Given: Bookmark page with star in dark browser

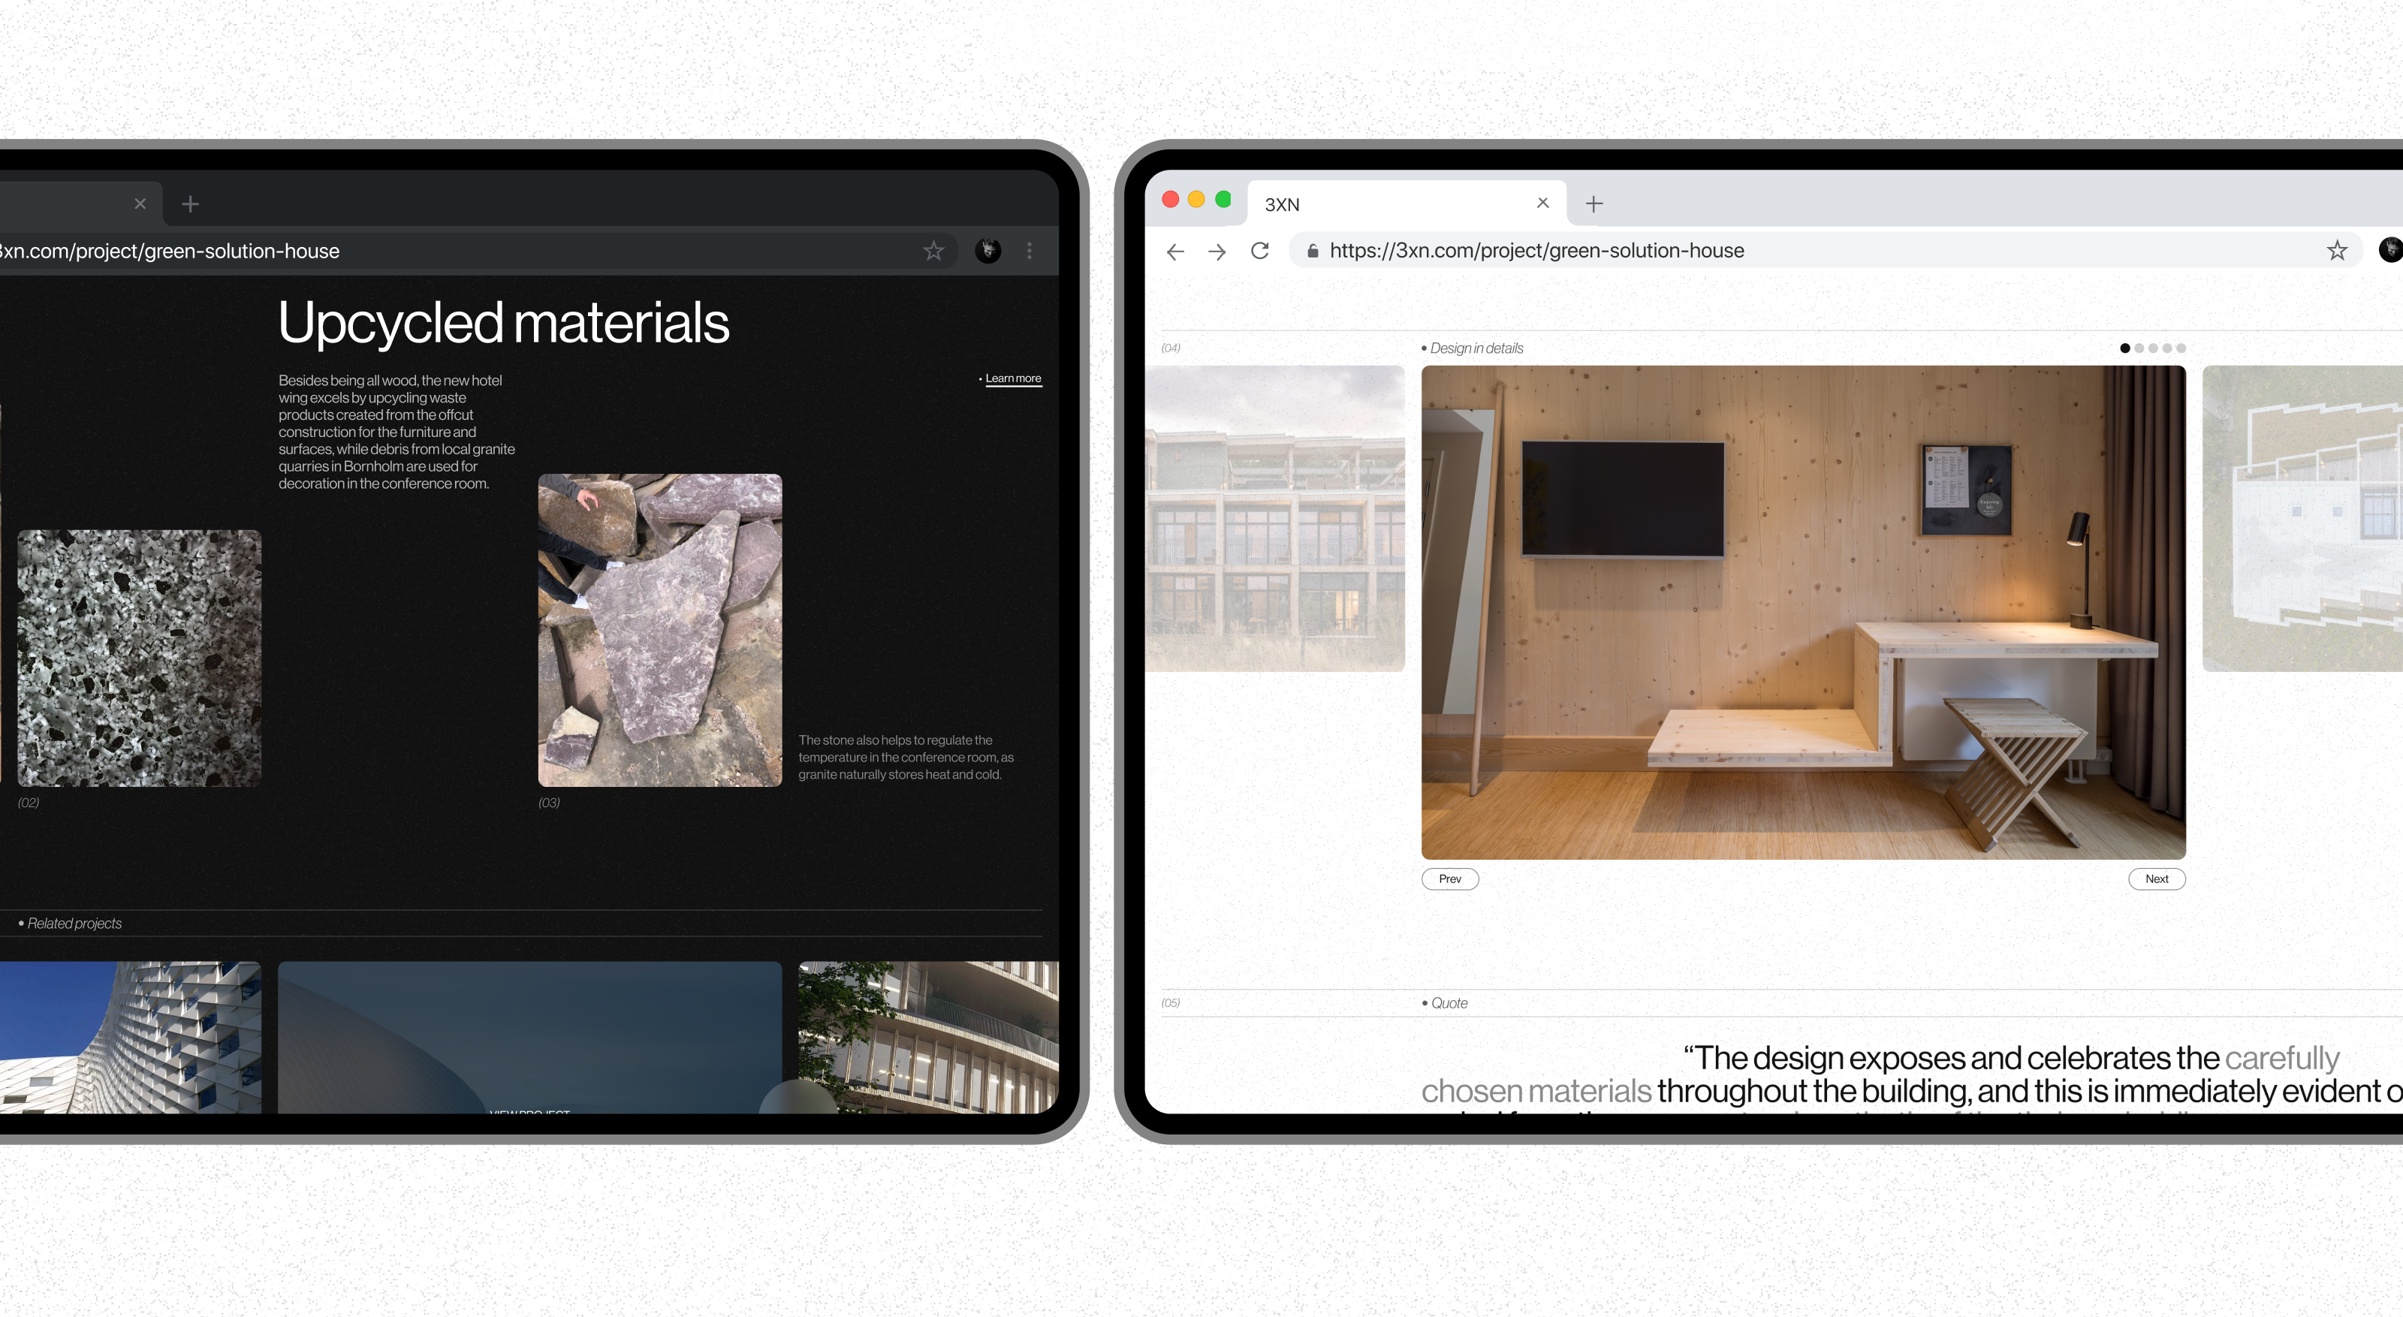Looking at the screenshot, I should [x=933, y=250].
